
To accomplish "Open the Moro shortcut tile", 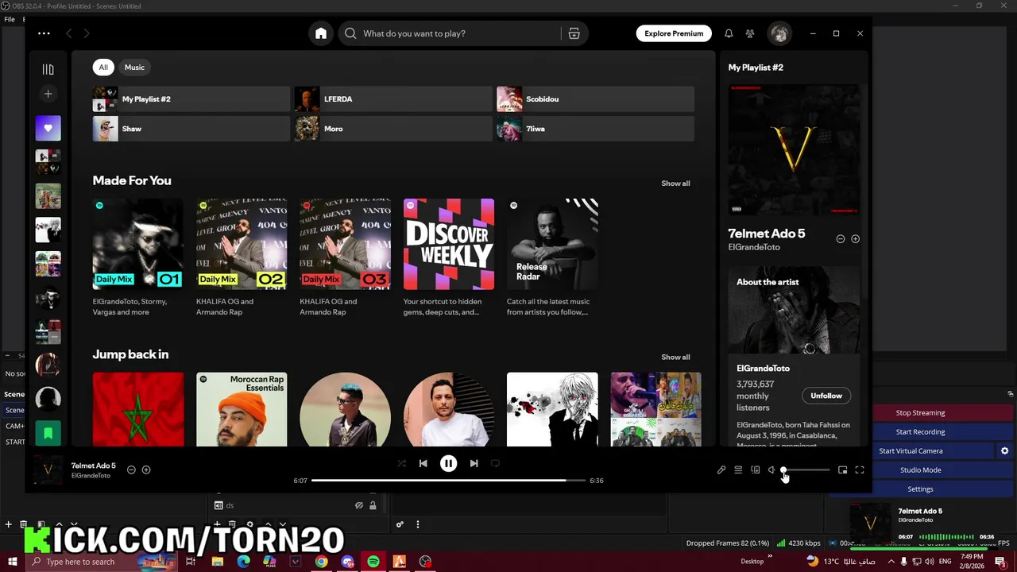I will pos(393,129).
